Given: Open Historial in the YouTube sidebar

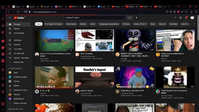Looking at the screenshot, I should coord(19,45).
